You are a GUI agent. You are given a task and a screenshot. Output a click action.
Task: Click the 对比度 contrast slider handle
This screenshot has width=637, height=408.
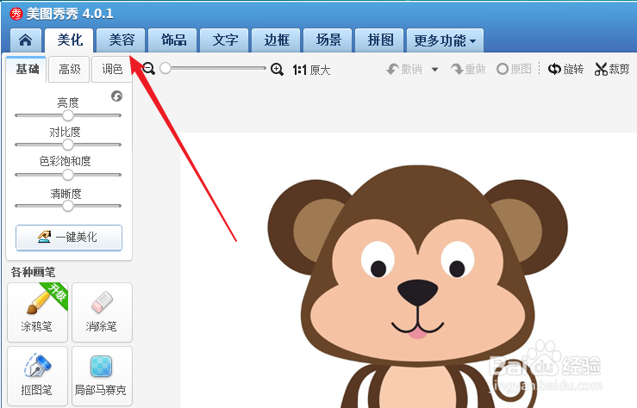(68, 145)
